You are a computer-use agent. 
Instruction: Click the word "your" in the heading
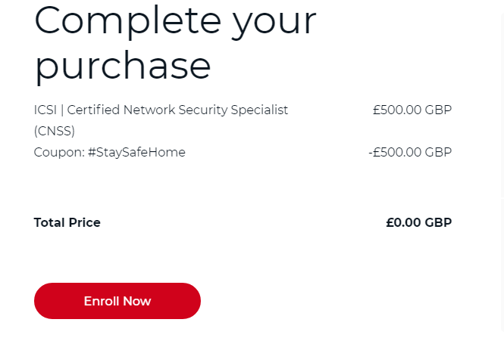click(274, 23)
